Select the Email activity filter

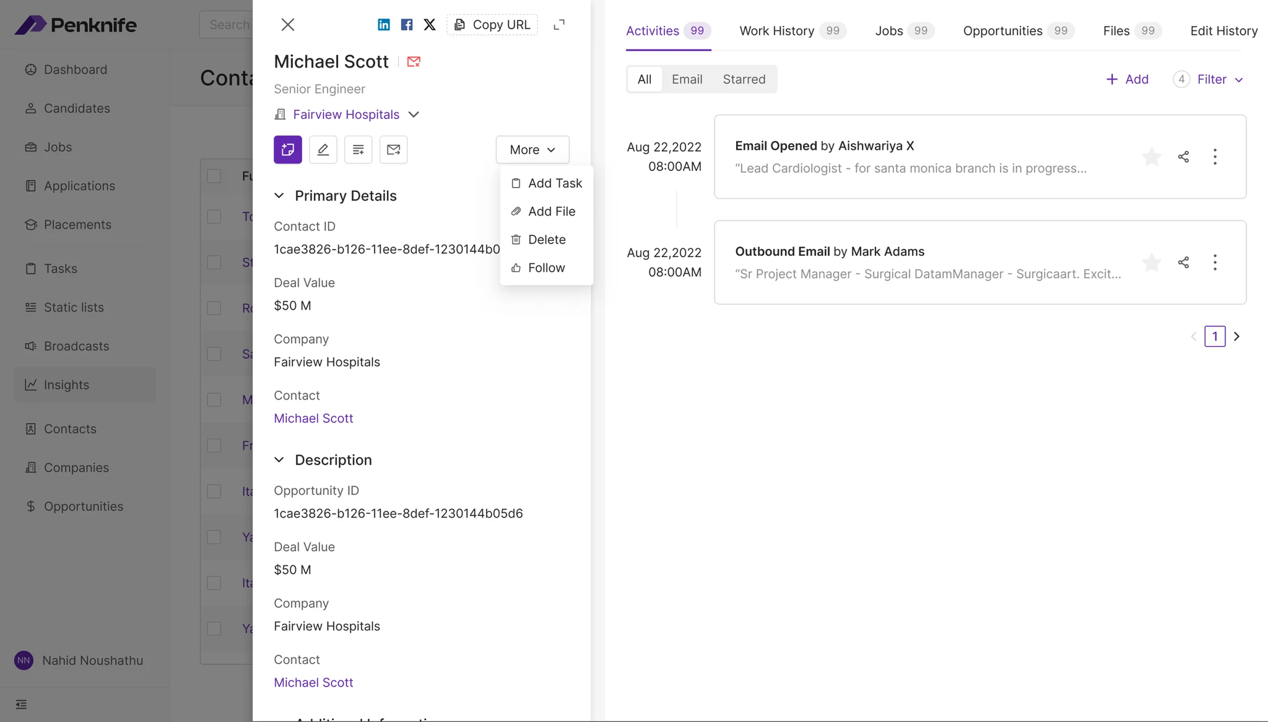click(687, 79)
